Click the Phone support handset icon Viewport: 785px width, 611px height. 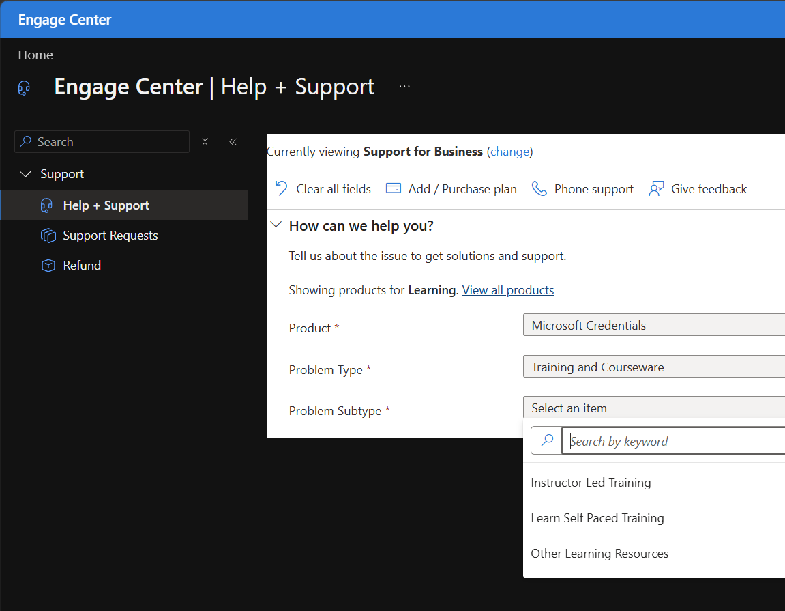tap(539, 188)
